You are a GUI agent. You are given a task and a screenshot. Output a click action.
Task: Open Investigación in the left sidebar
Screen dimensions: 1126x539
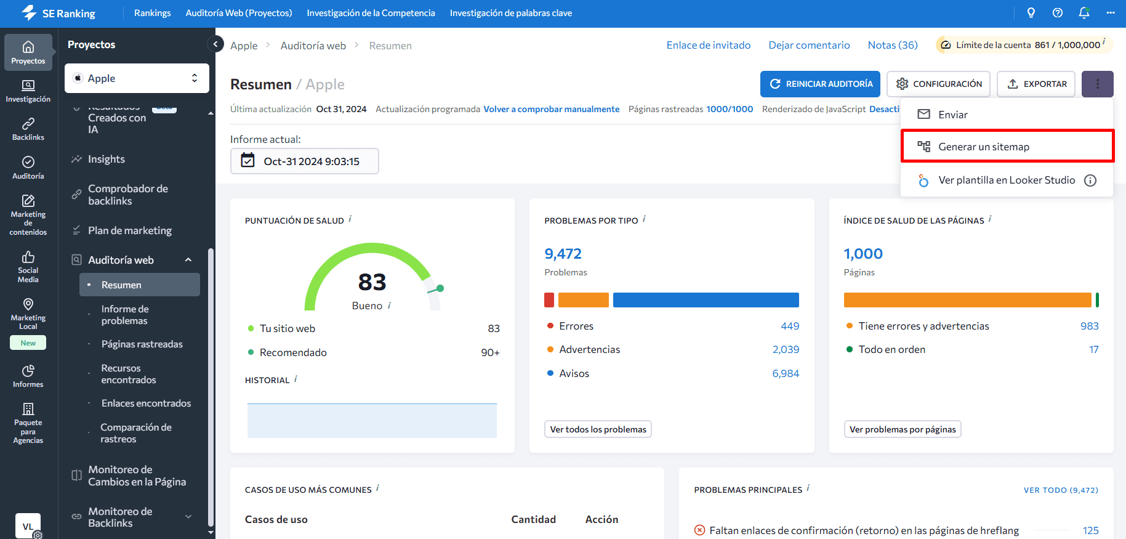[x=28, y=91]
